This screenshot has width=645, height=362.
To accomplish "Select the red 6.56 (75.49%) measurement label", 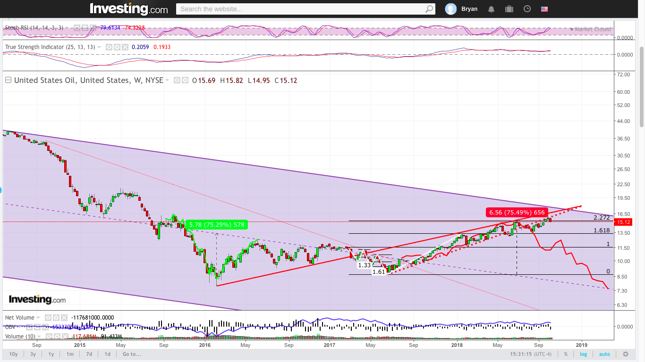I will (x=517, y=212).
